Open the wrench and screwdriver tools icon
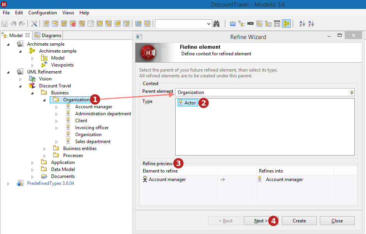The image size is (366, 234). pyautogui.click(x=34, y=24)
